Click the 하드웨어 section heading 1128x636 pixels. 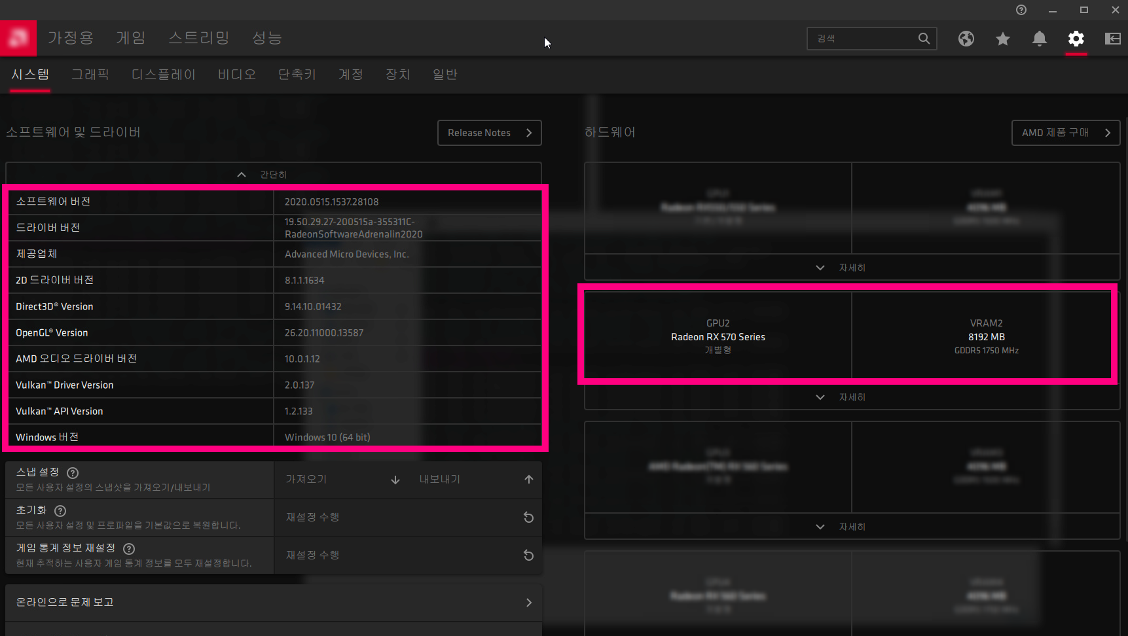(x=610, y=132)
